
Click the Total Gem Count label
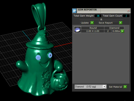click(x=112, y=16)
